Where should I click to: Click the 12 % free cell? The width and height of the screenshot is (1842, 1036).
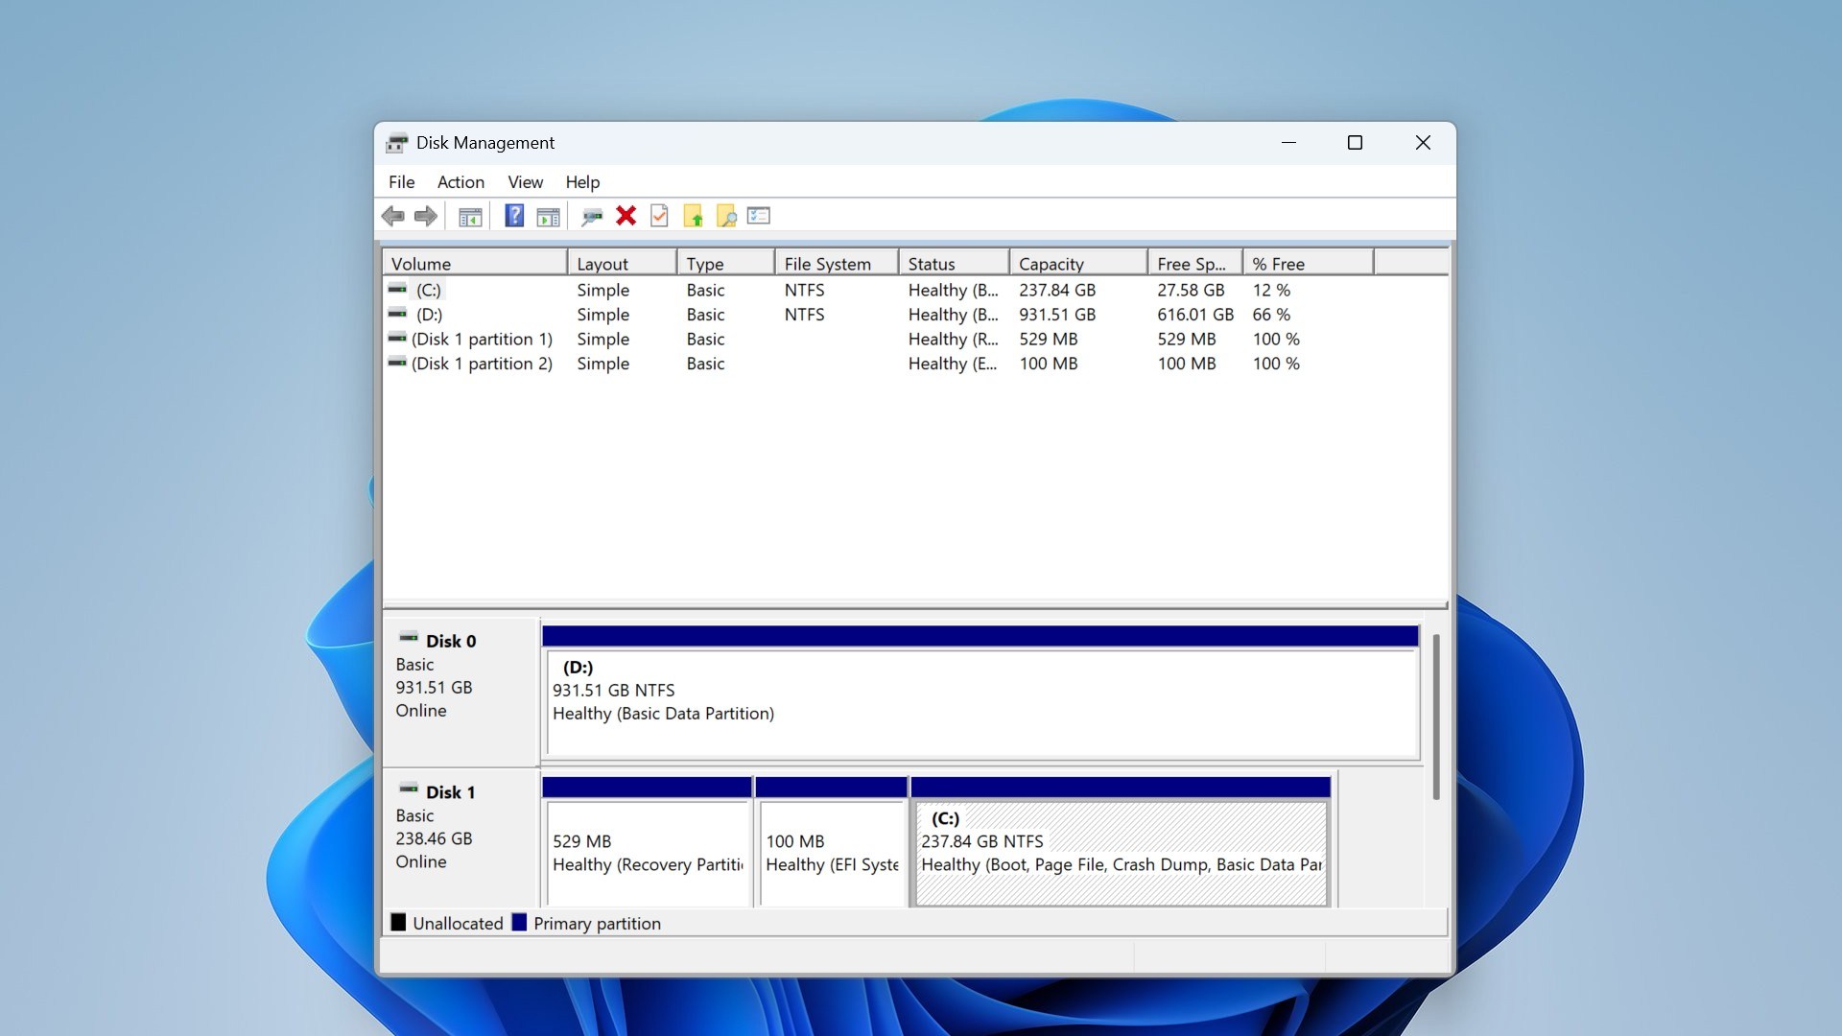click(x=1271, y=290)
